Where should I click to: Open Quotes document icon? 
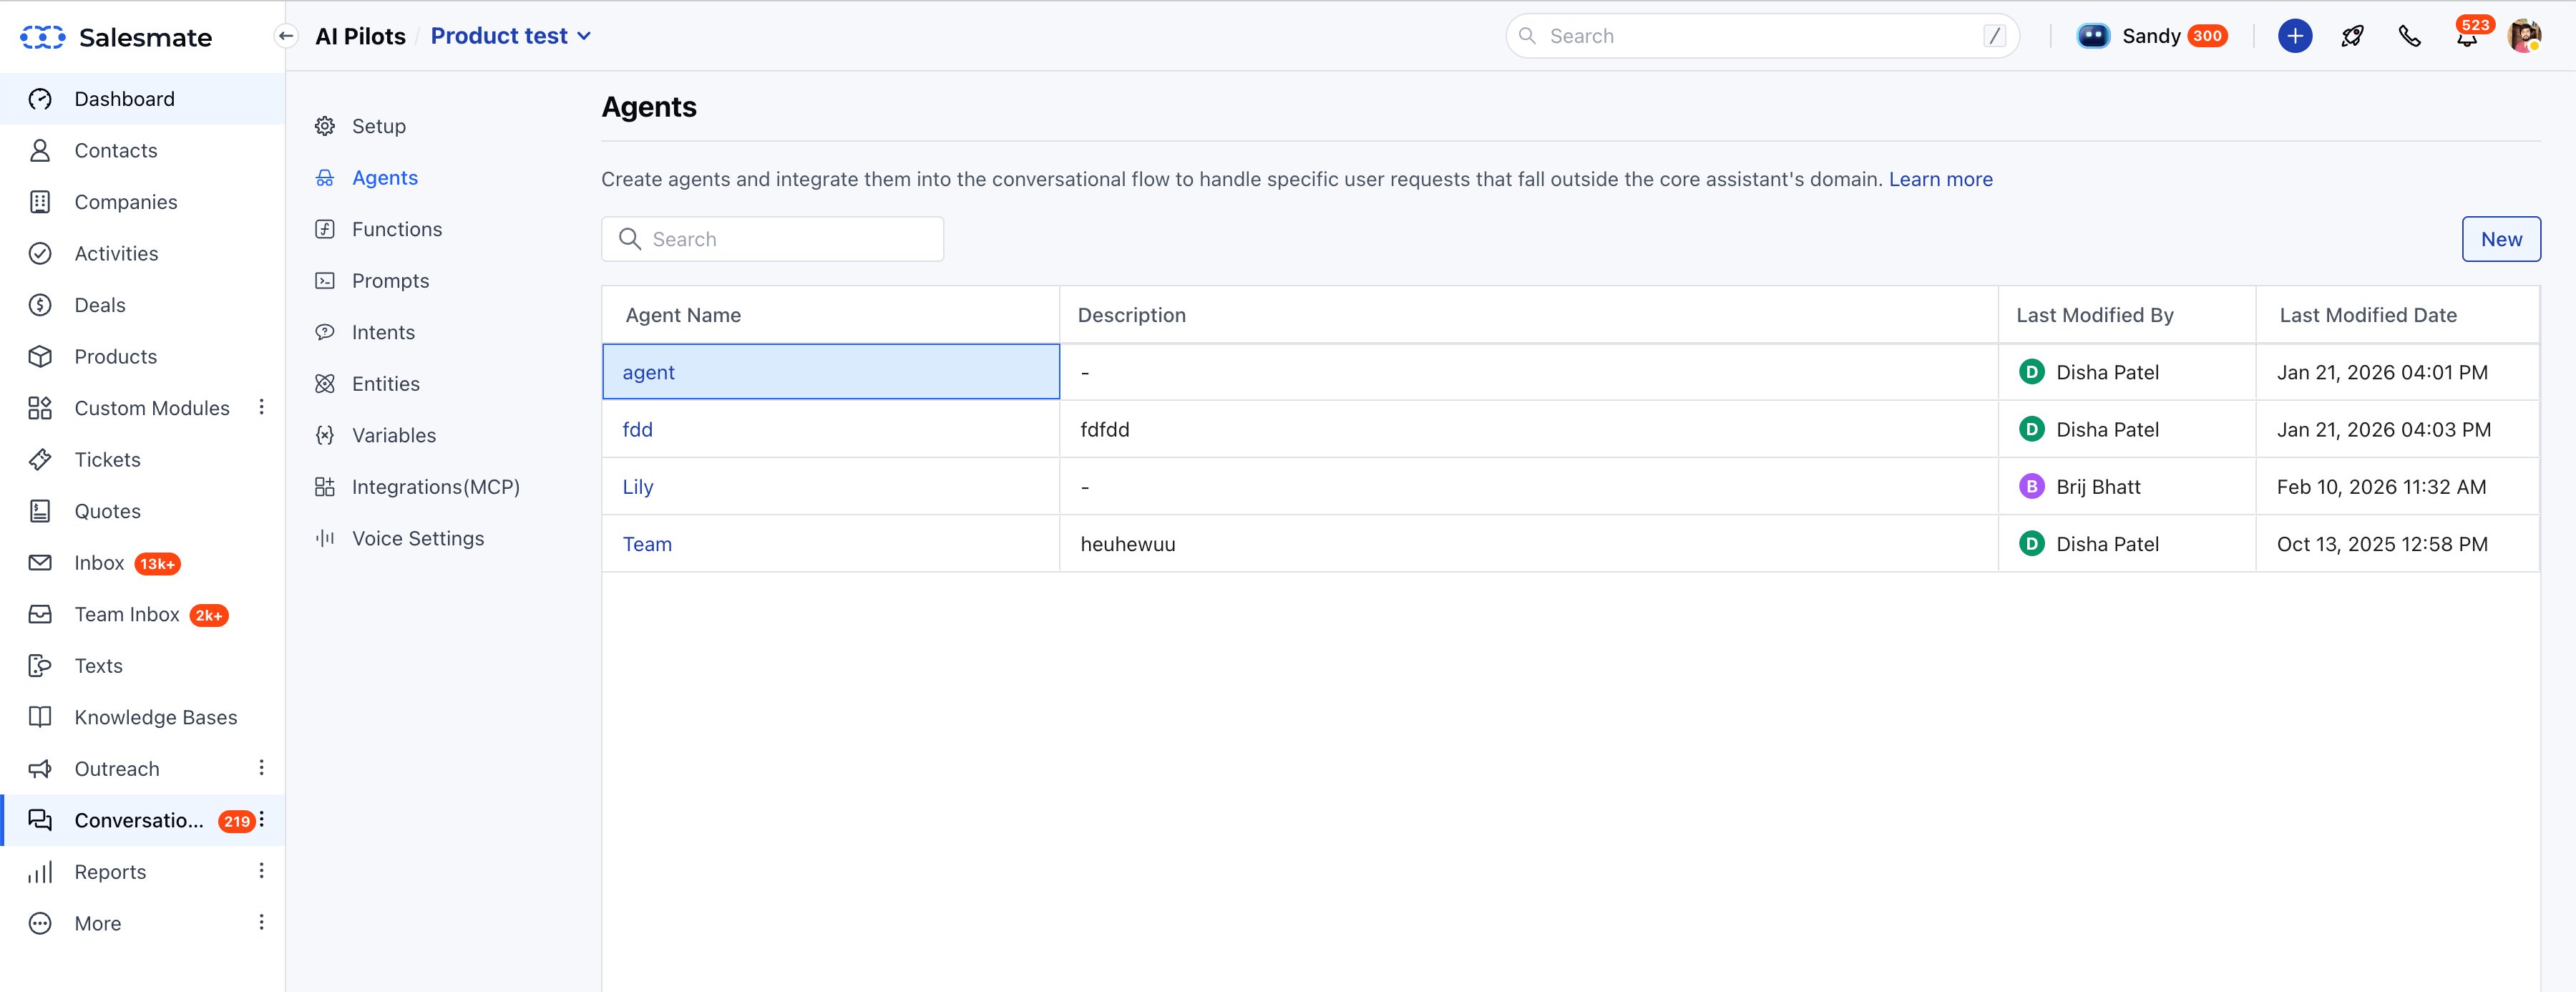[x=40, y=511]
